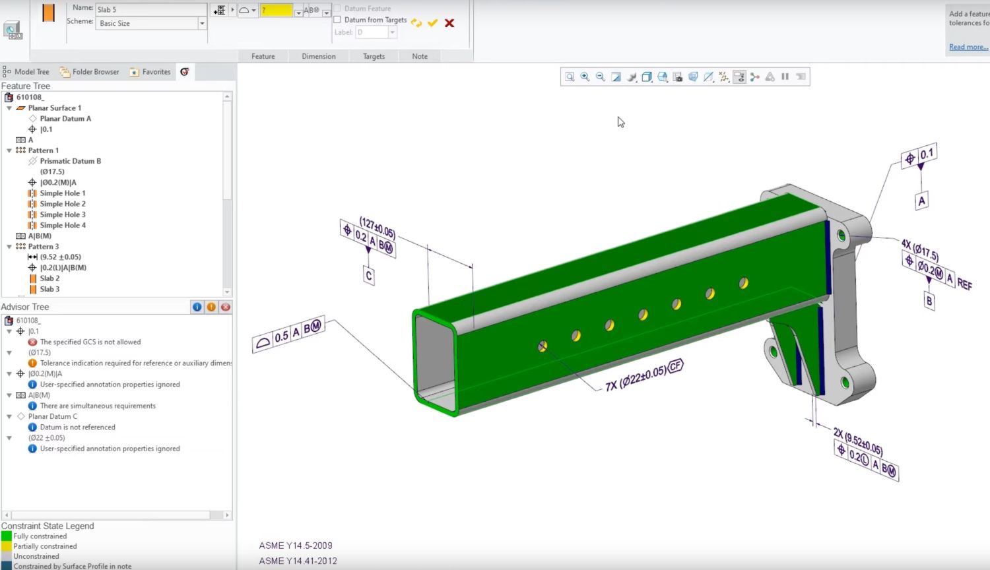Toggle the Annotation Display icon
This screenshot has width=990, height=570.
(739, 77)
